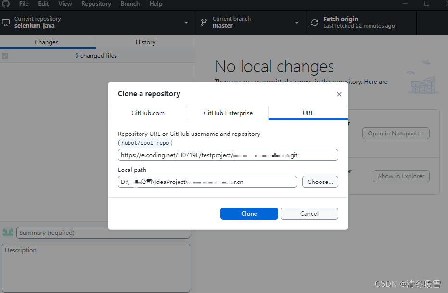Expand the Current branch dropdown arrow
This screenshot has height=293, width=448.
coord(296,23)
